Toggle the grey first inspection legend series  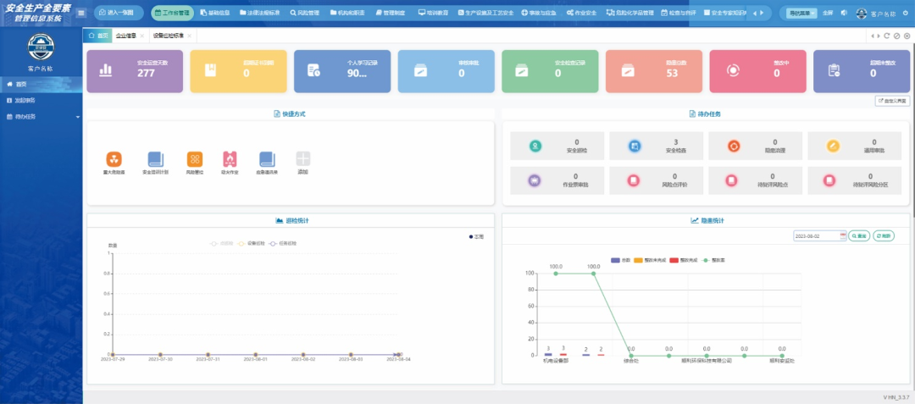[x=222, y=243]
